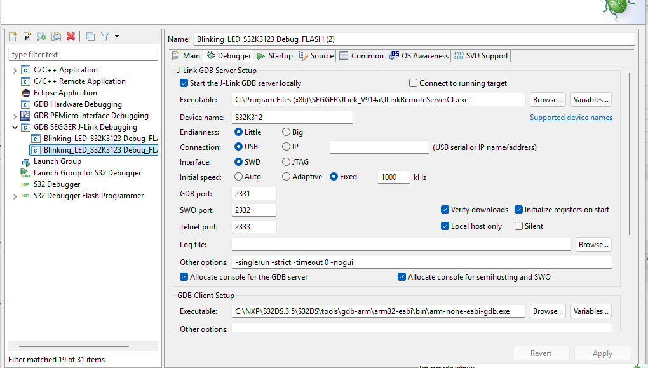Toggle Start the J-Link GDB server locally
The height and width of the screenshot is (368, 648).
(x=184, y=83)
